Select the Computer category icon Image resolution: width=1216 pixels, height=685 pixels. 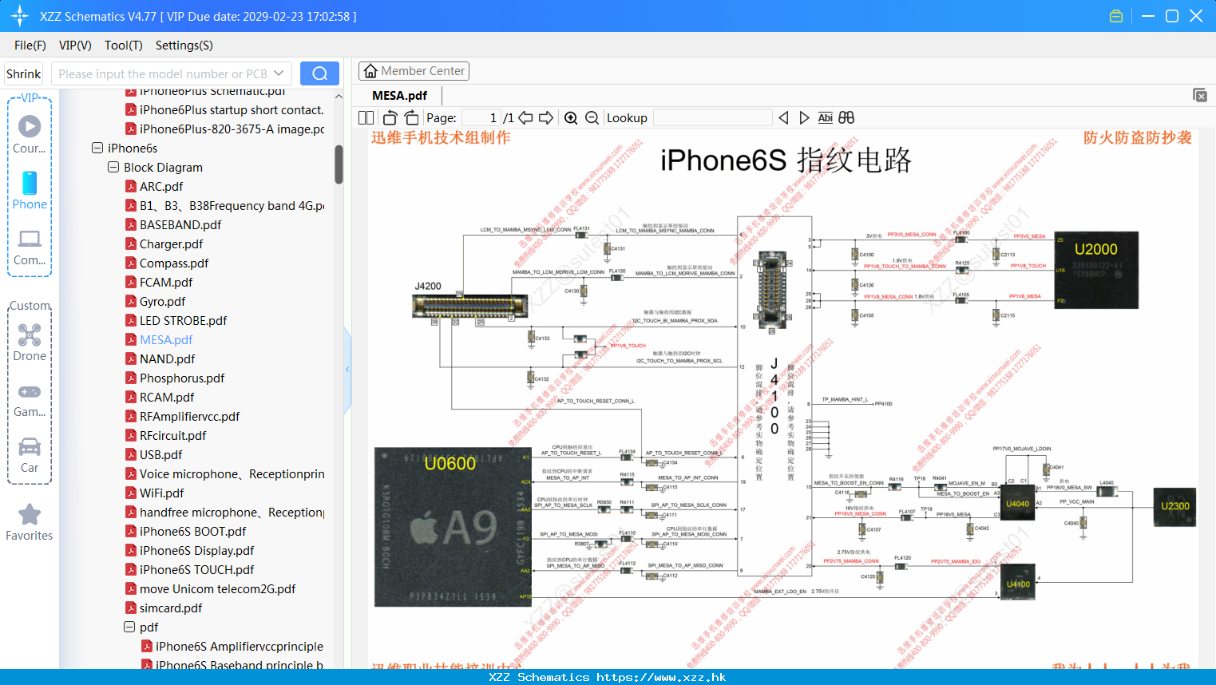30,247
